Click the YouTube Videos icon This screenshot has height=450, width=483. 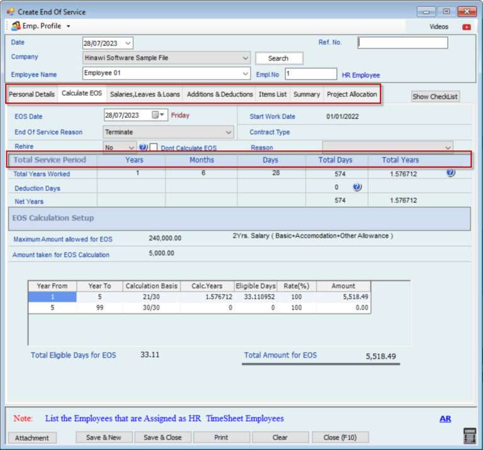[466, 27]
